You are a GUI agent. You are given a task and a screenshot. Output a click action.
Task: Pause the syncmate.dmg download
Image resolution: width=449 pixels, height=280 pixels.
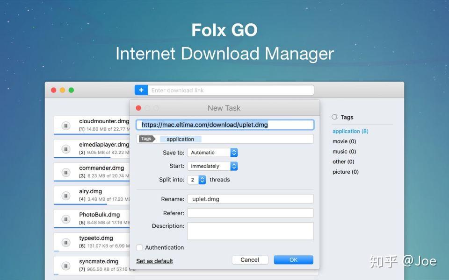pyautogui.click(x=65, y=265)
